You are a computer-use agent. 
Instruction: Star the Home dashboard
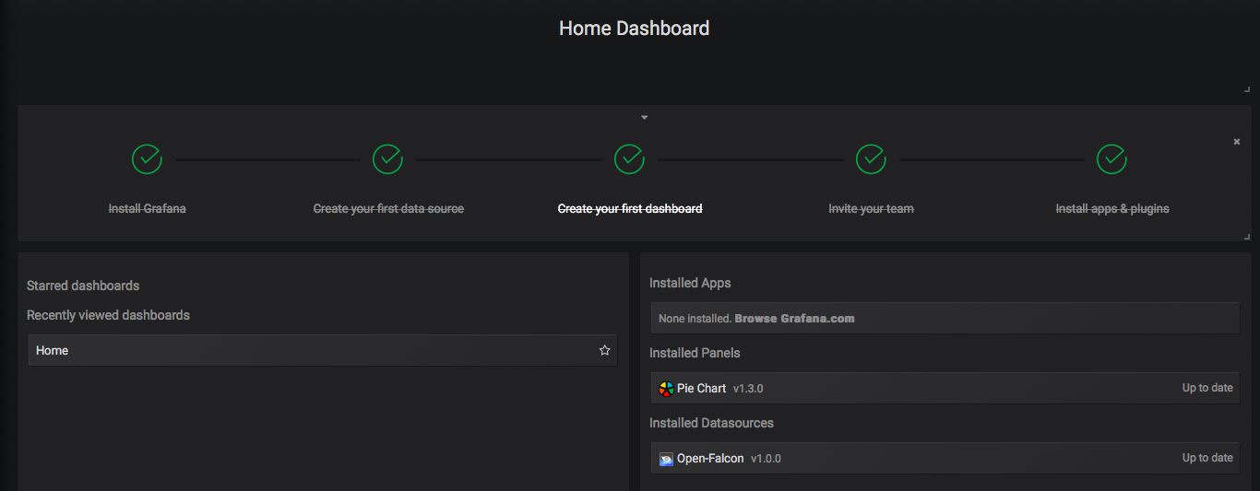tap(605, 350)
